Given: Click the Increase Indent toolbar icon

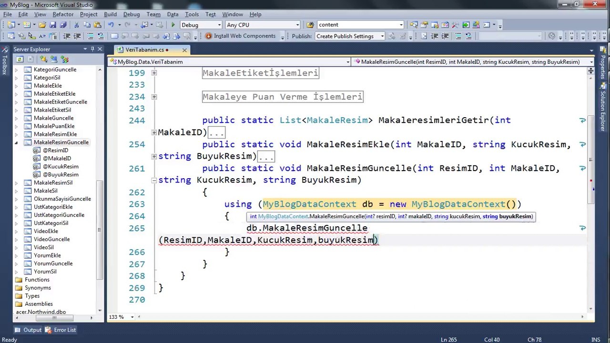Looking at the screenshot, I should coord(77,36).
